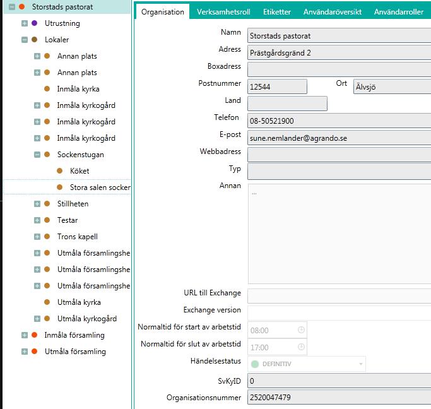Click the orange dot icon beside Inmåla kyrka
The height and width of the screenshot is (409, 431).
tap(47, 89)
